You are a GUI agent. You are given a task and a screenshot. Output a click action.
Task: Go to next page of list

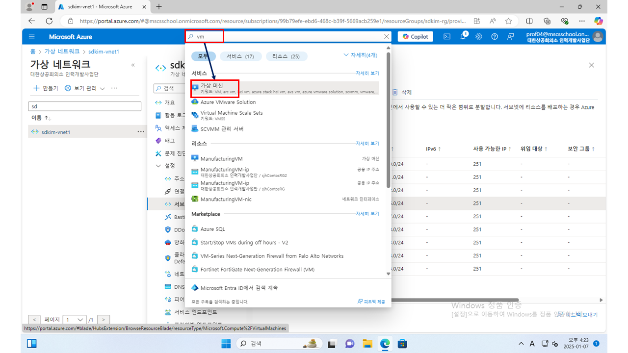[104, 319]
